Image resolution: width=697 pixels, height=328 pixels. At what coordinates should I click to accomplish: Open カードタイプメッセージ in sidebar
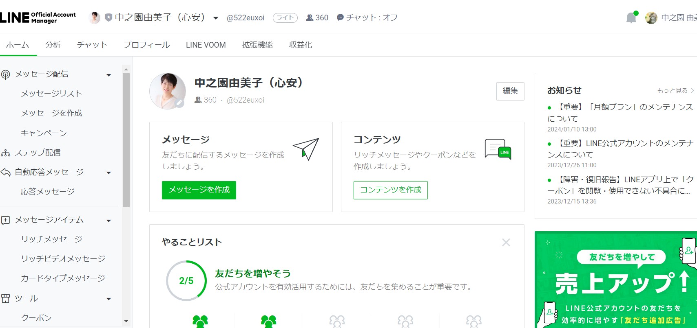pos(63,278)
